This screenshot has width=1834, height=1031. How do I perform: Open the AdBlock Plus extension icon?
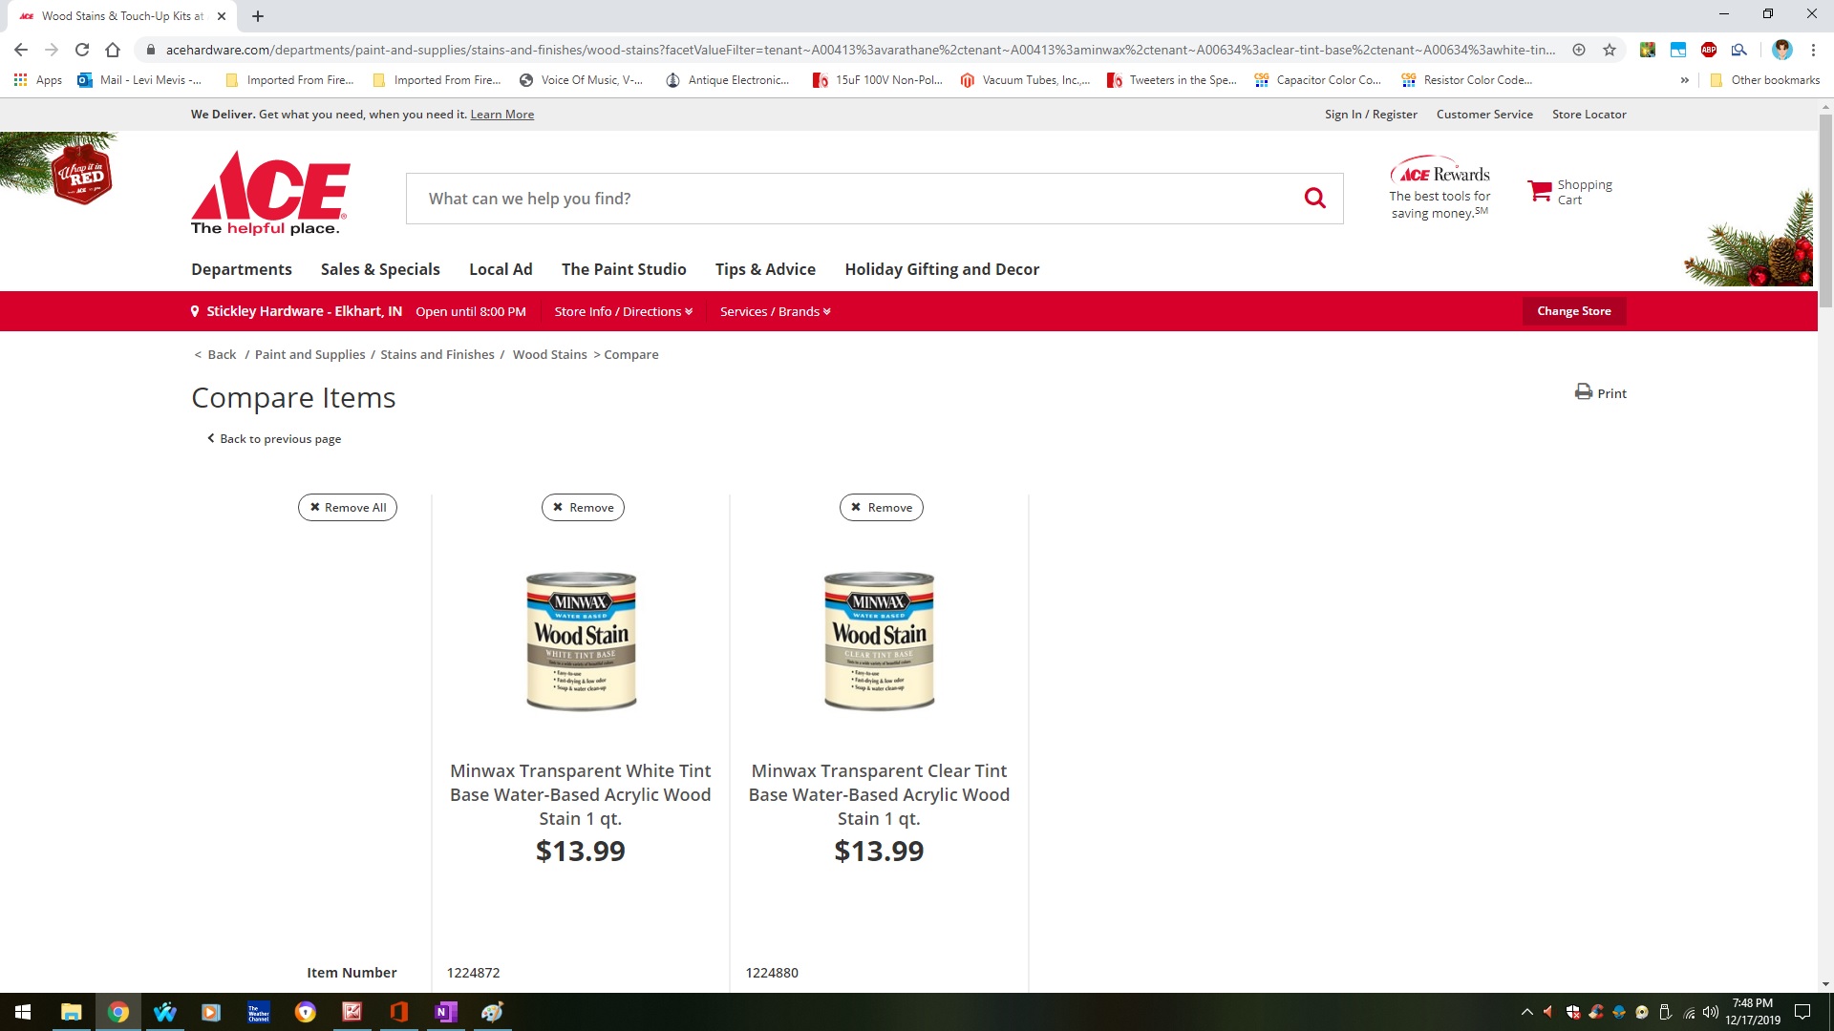pyautogui.click(x=1709, y=50)
